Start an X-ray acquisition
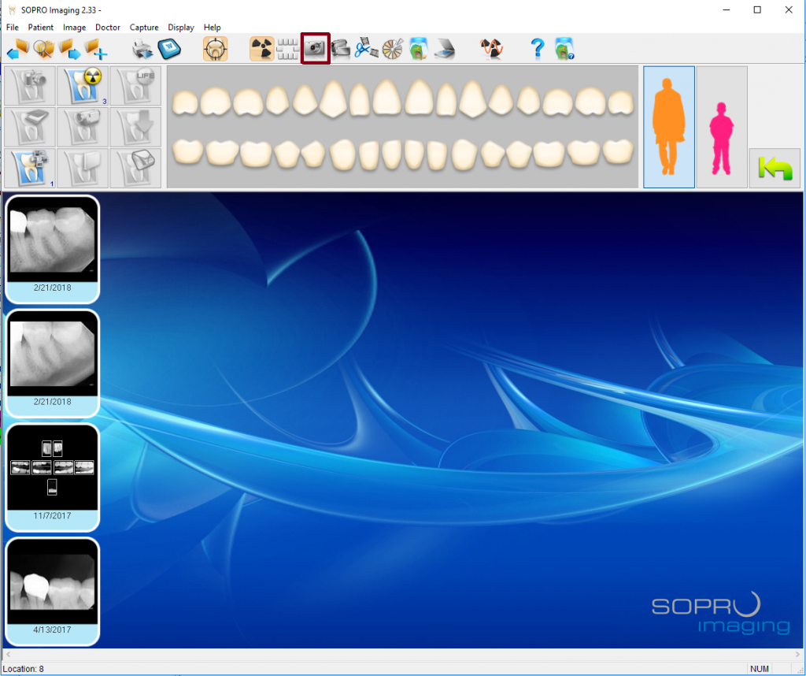 coord(261,48)
